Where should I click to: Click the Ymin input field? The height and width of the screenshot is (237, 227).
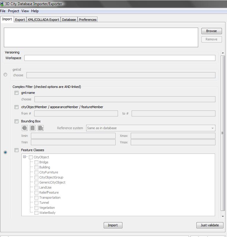73,142
